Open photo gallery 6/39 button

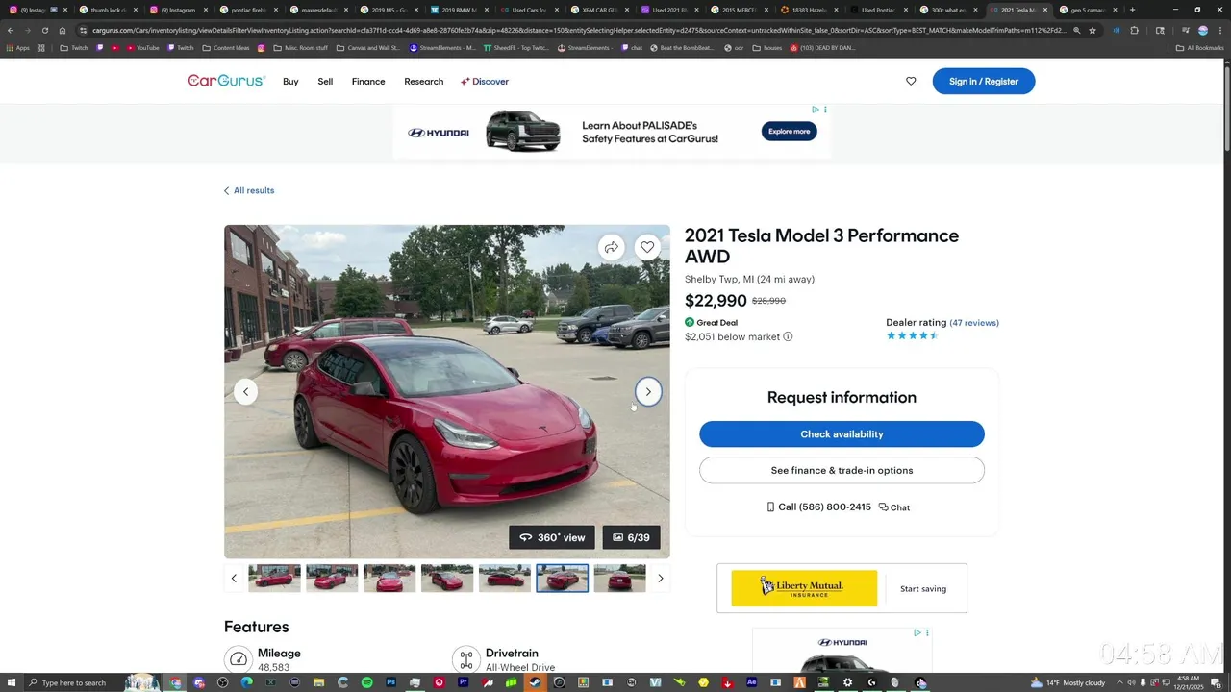tap(631, 537)
